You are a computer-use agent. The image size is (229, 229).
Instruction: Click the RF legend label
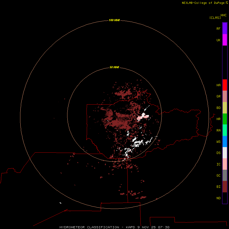(x=218, y=28)
